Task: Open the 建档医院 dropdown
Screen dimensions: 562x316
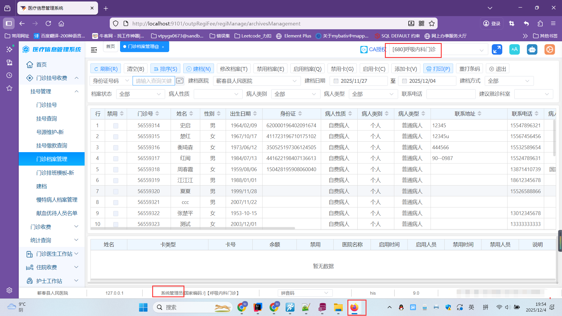Action: [x=257, y=81]
